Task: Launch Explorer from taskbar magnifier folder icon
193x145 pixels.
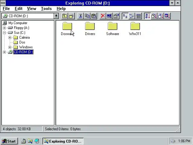Action: click(30, 141)
